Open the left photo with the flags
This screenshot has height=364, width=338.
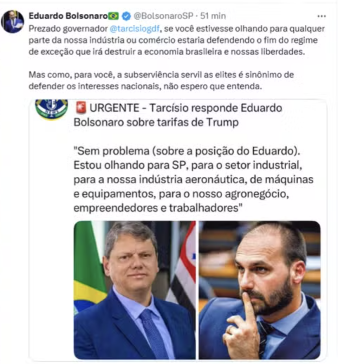tap(135, 290)
